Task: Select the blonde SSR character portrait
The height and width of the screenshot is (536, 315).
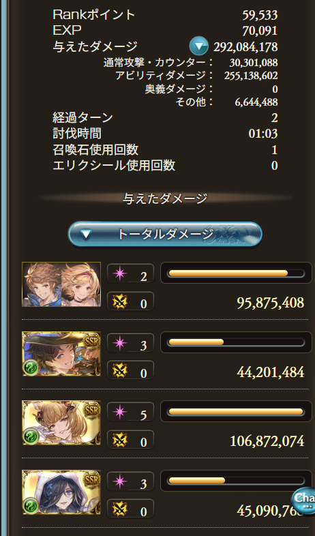Action: (61, 423)
